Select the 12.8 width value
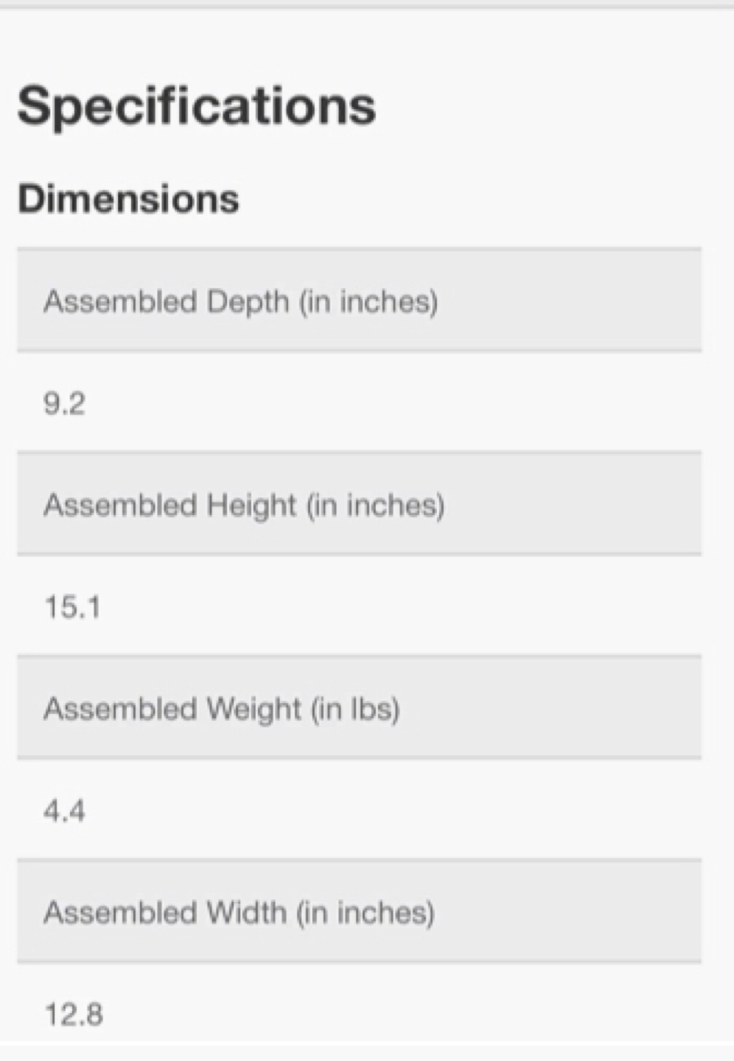Image resolution: width=734 pixels, height=1061 pixels. pyautogui.click(x=74, y=1015)
